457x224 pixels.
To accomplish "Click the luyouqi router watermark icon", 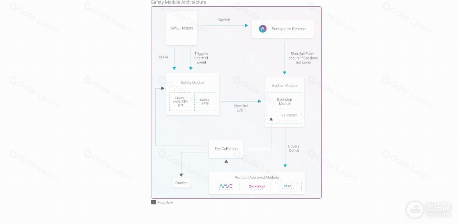I will tap(415, 209).
